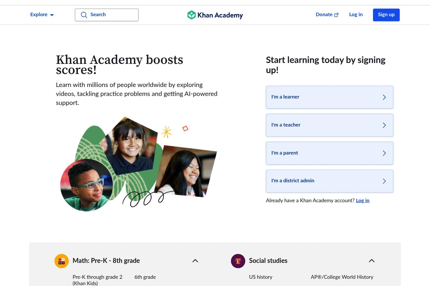Click the arrow on I'm a teacher
Image resolution: width=430 pixels, height=286 pixels.
point(384,125)
